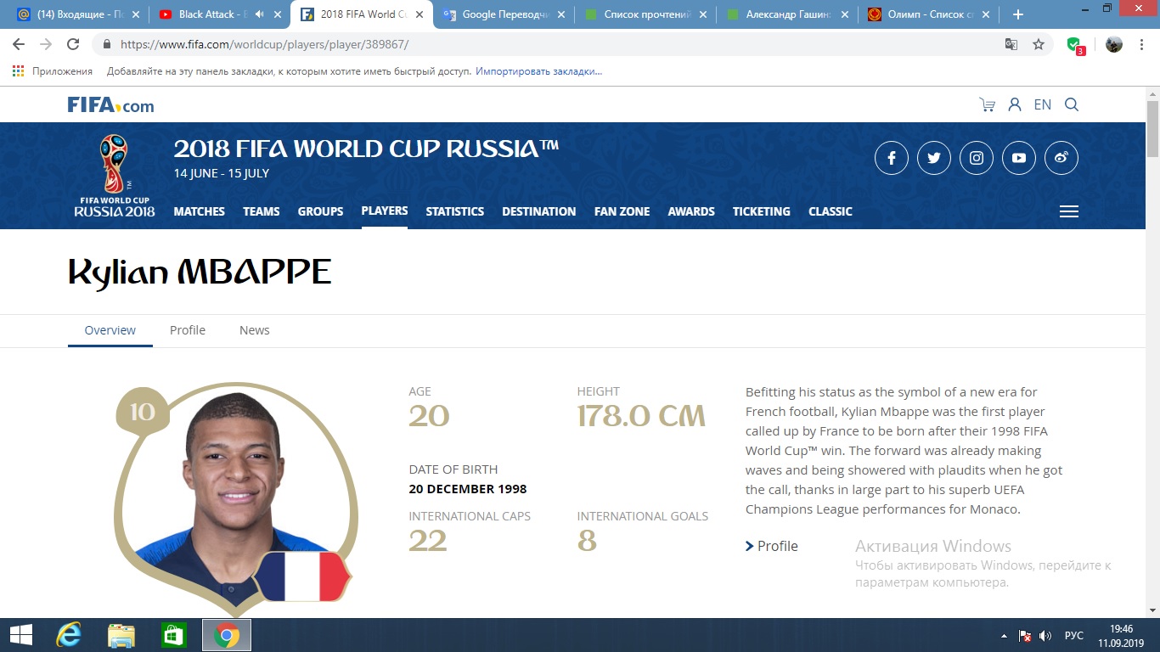
Task: Close the 2018 FIFA World Cup tab
Action: [420, 14]
